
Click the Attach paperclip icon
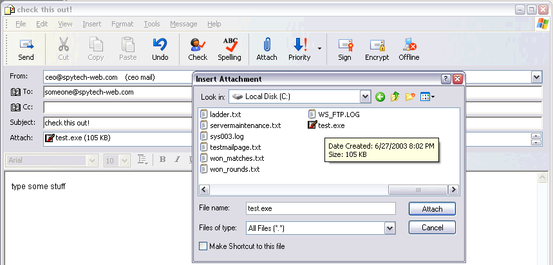[x=267, y=49]
